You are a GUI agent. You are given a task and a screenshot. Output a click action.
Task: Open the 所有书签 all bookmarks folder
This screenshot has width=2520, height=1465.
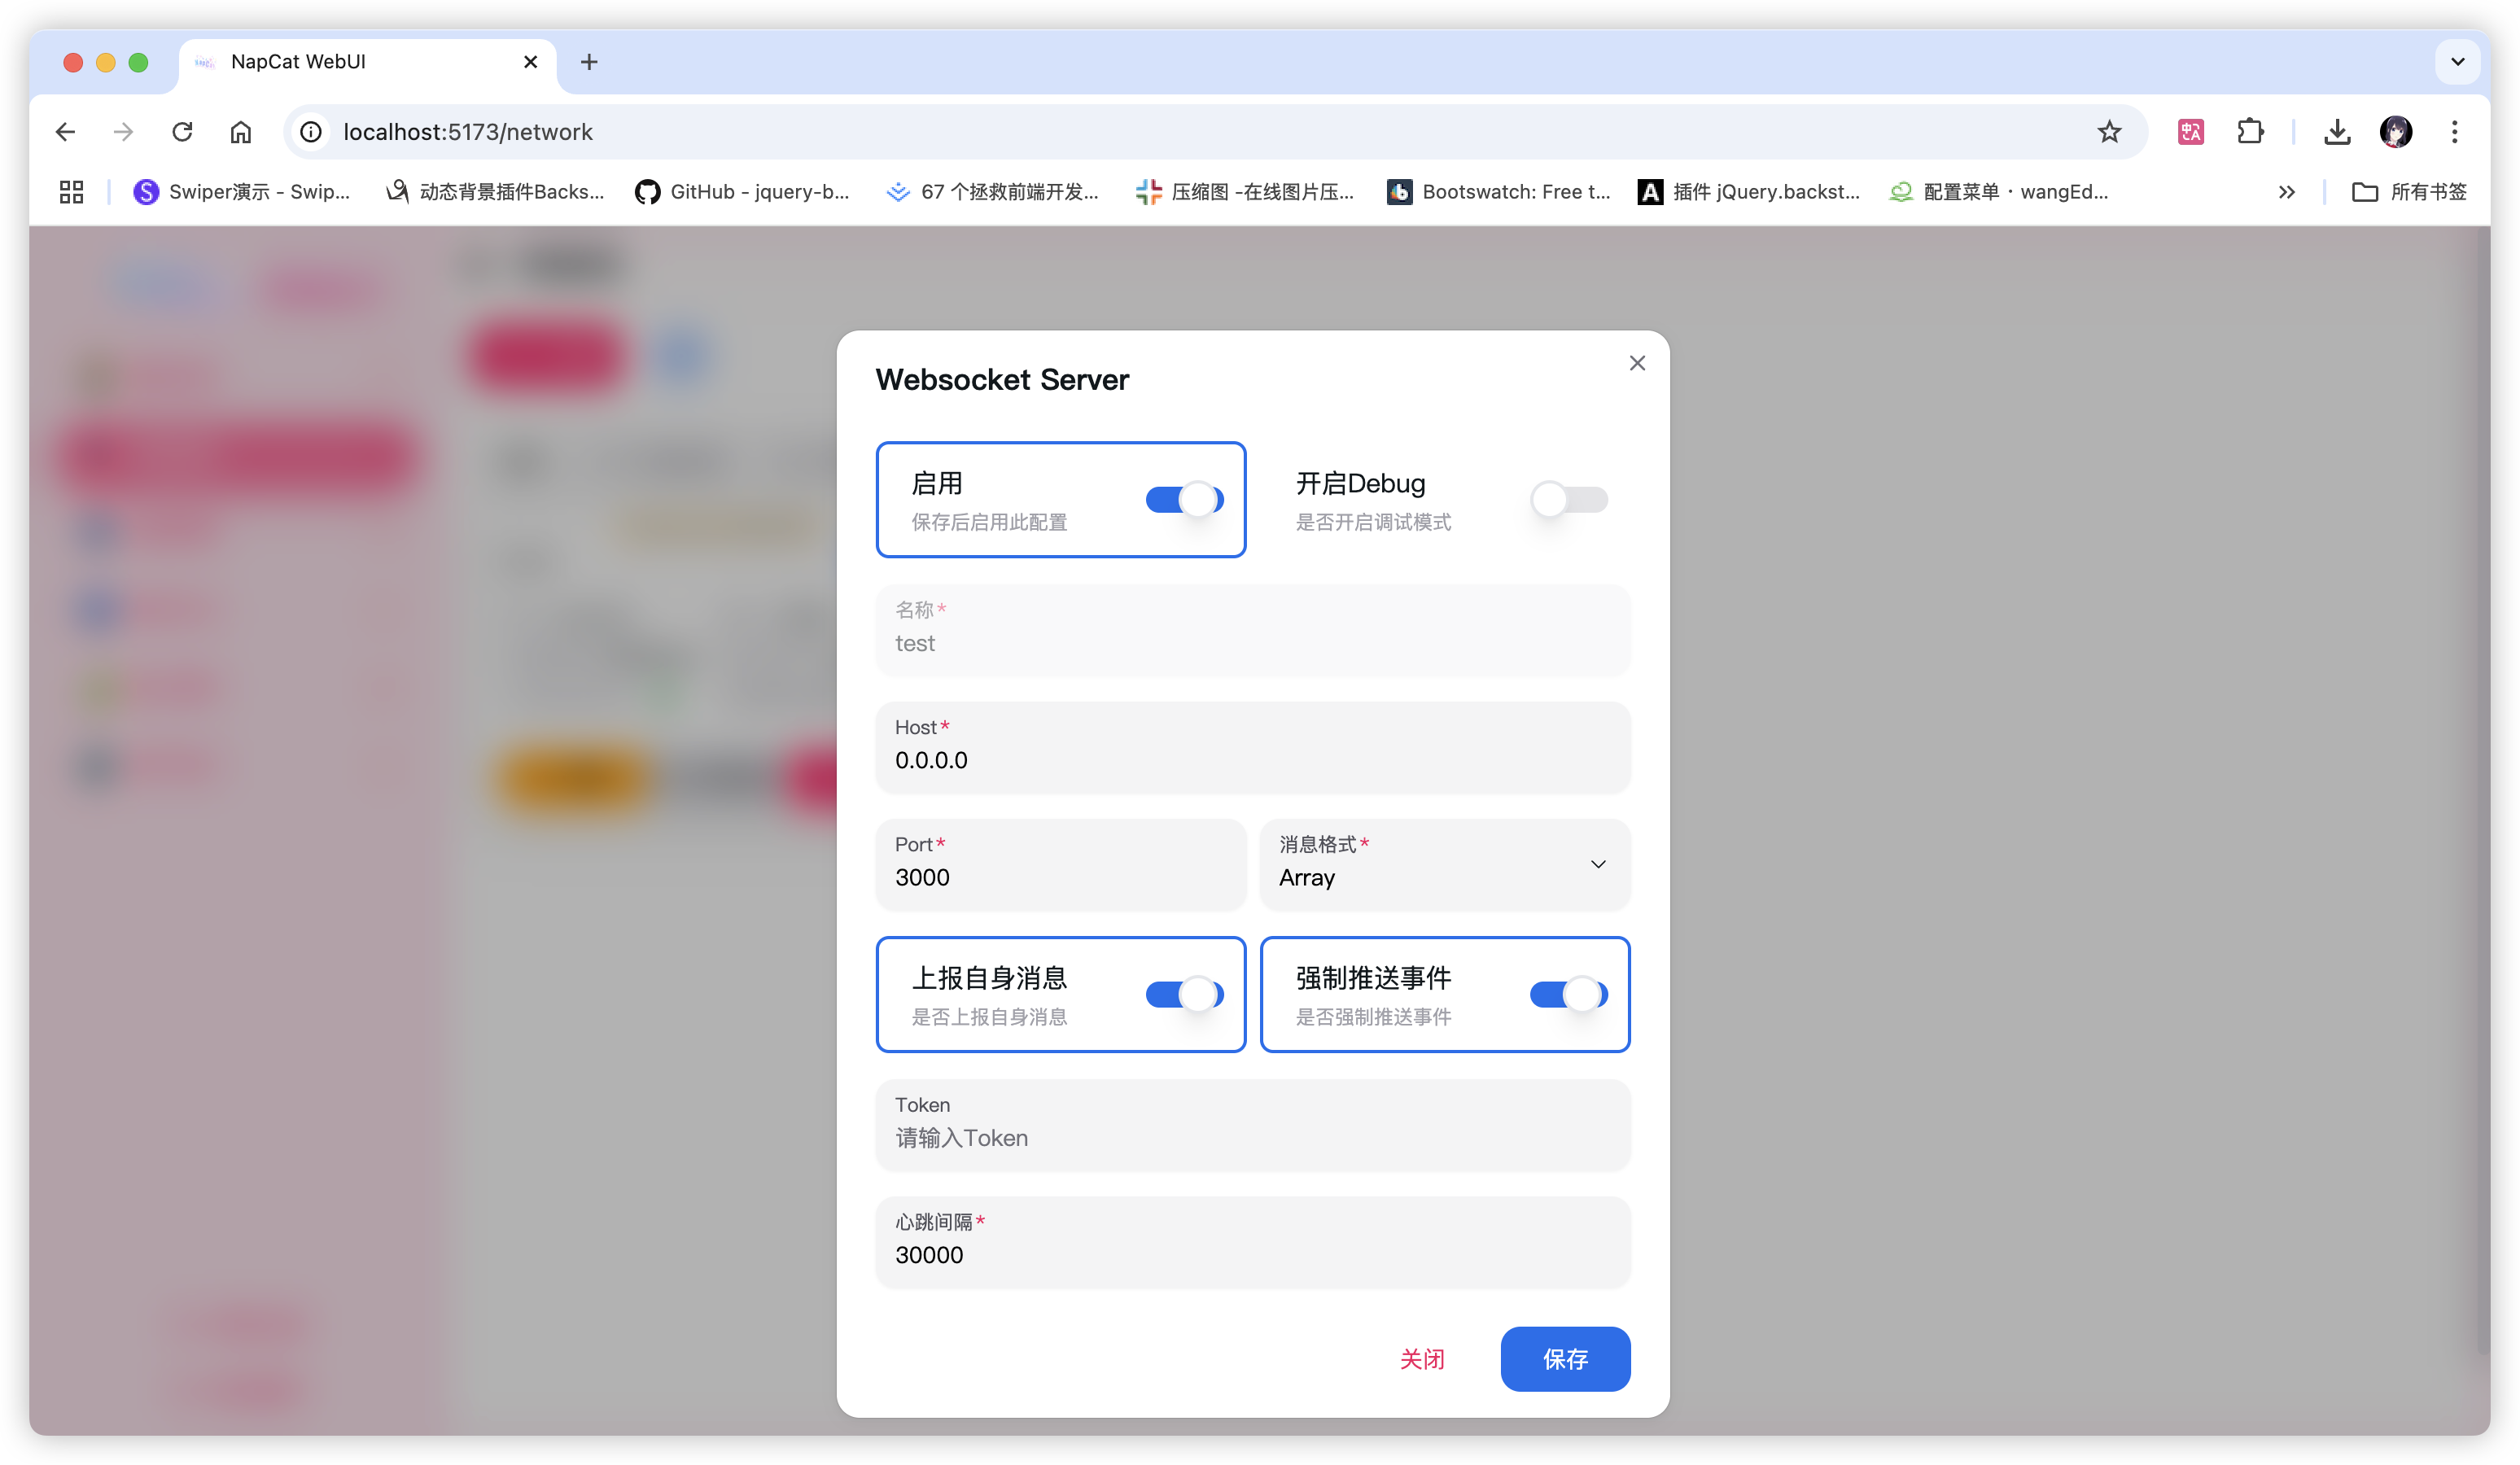(2409, 192)
